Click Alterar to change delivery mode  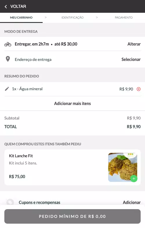(x=134, y=44)
